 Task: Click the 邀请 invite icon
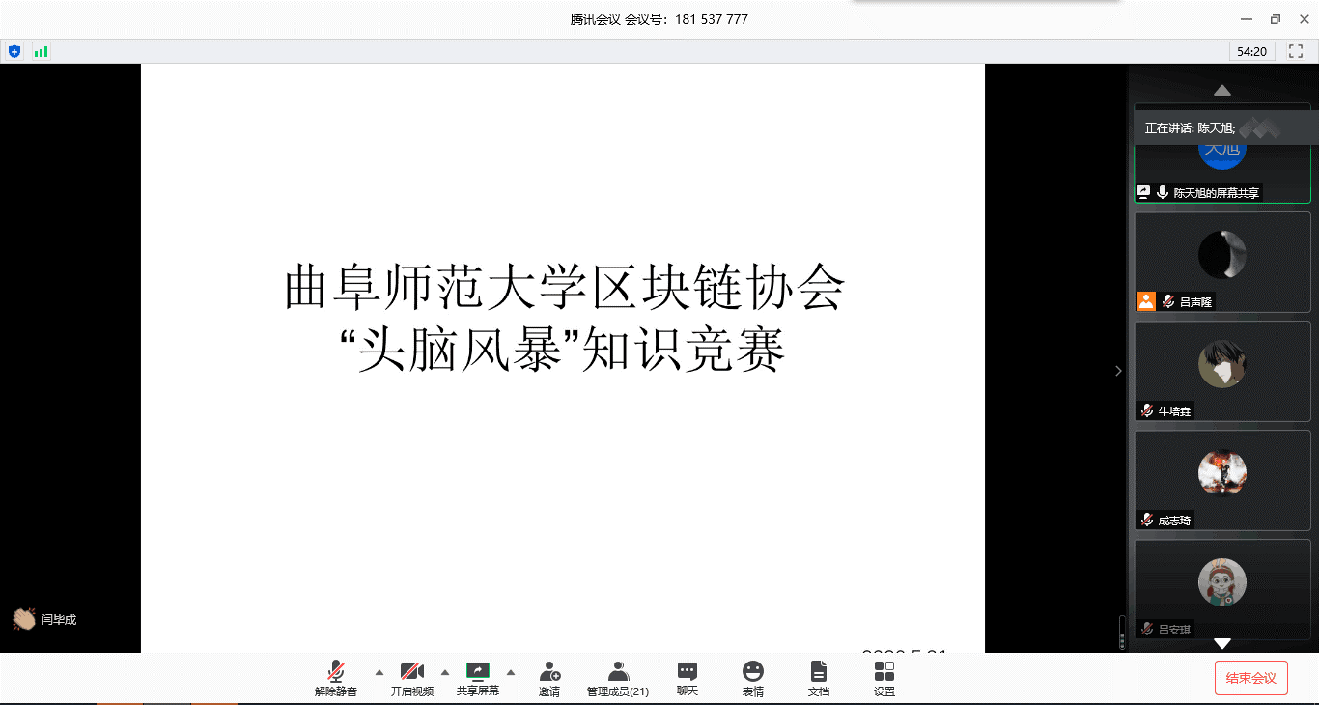(549, 672)
